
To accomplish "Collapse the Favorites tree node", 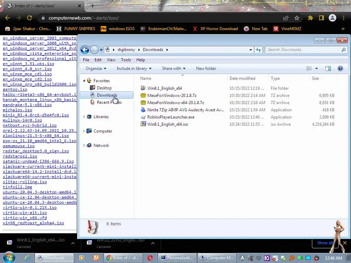I will 84,80.
